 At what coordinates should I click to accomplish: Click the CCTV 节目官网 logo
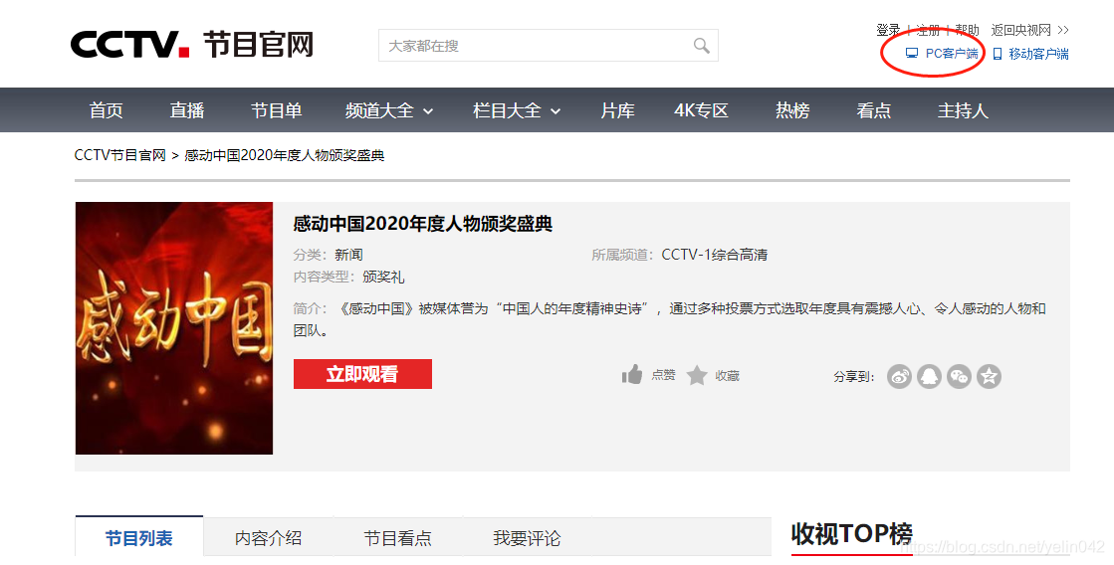pos(192,44)
